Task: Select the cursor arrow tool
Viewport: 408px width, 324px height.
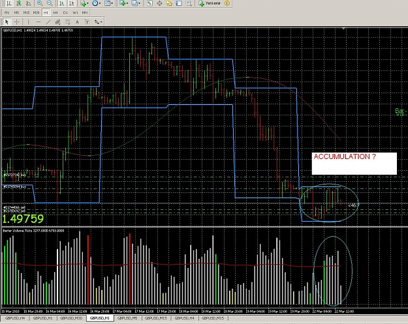Action: click(x=7, y=22)
